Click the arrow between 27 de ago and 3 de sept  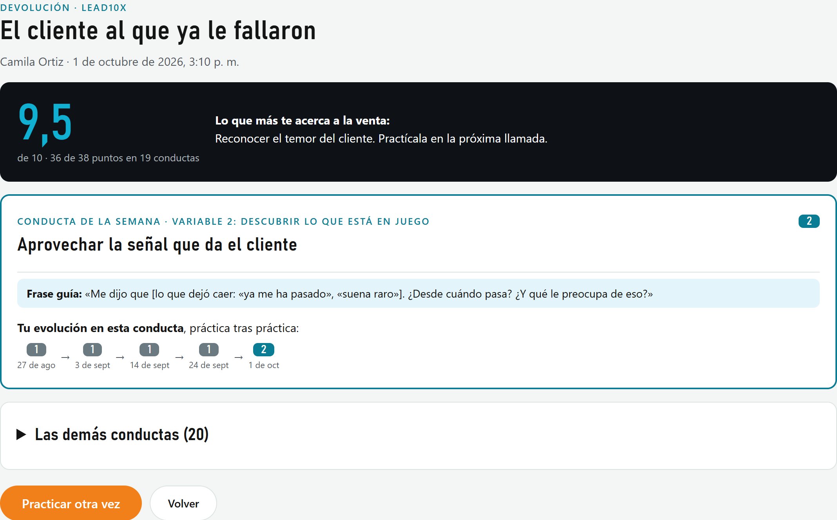65,357
